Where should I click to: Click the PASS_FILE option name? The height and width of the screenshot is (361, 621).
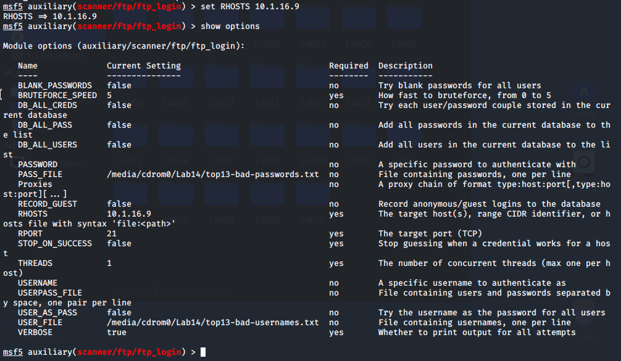(40, 175)
